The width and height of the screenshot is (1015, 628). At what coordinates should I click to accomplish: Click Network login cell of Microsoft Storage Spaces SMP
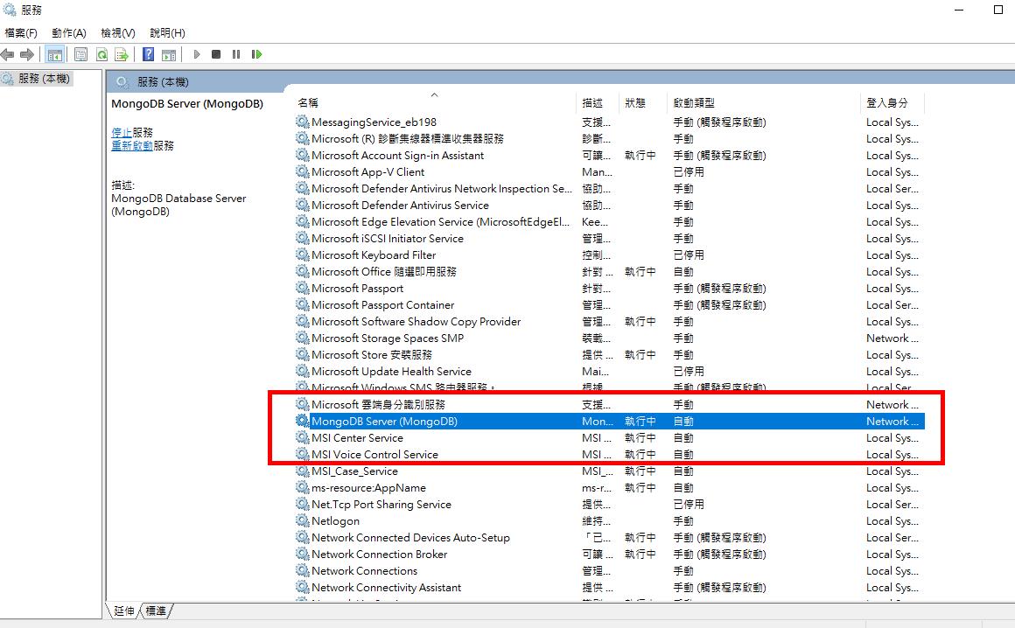coord(892,338)
